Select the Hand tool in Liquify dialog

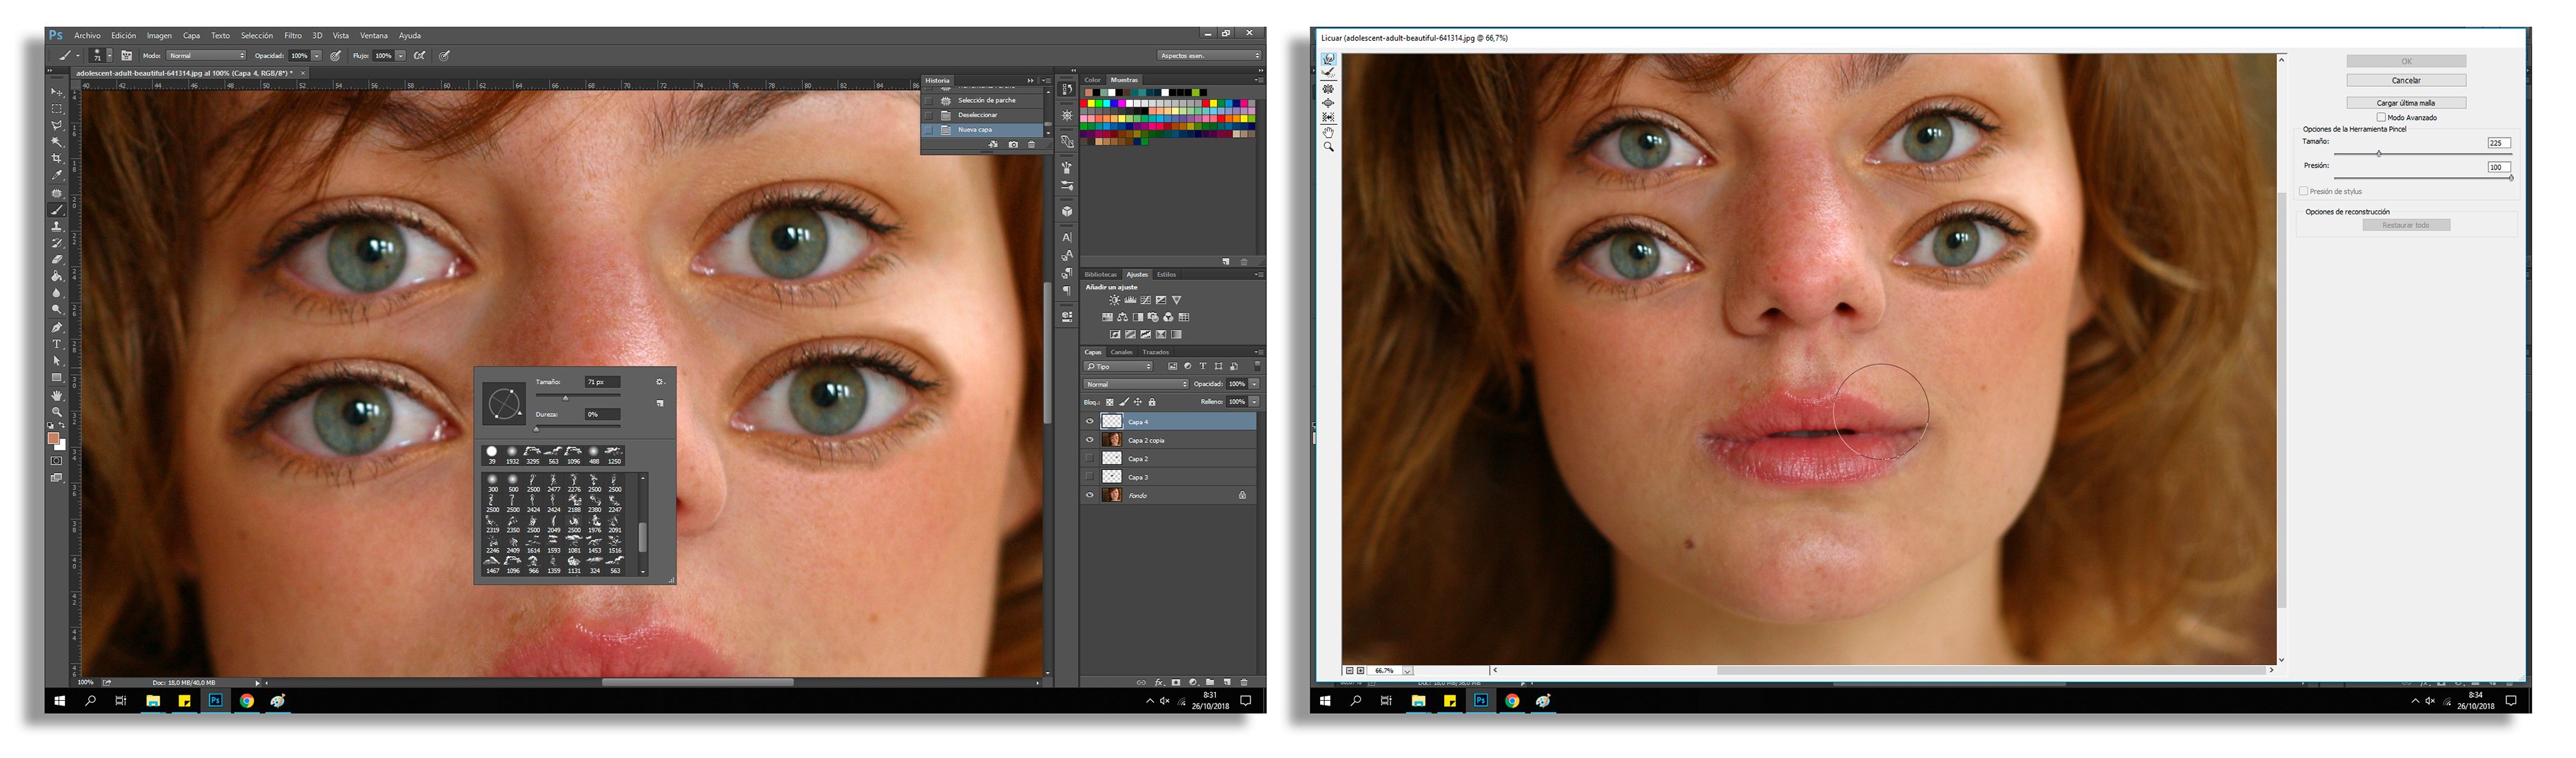[x=1329, y=133]
